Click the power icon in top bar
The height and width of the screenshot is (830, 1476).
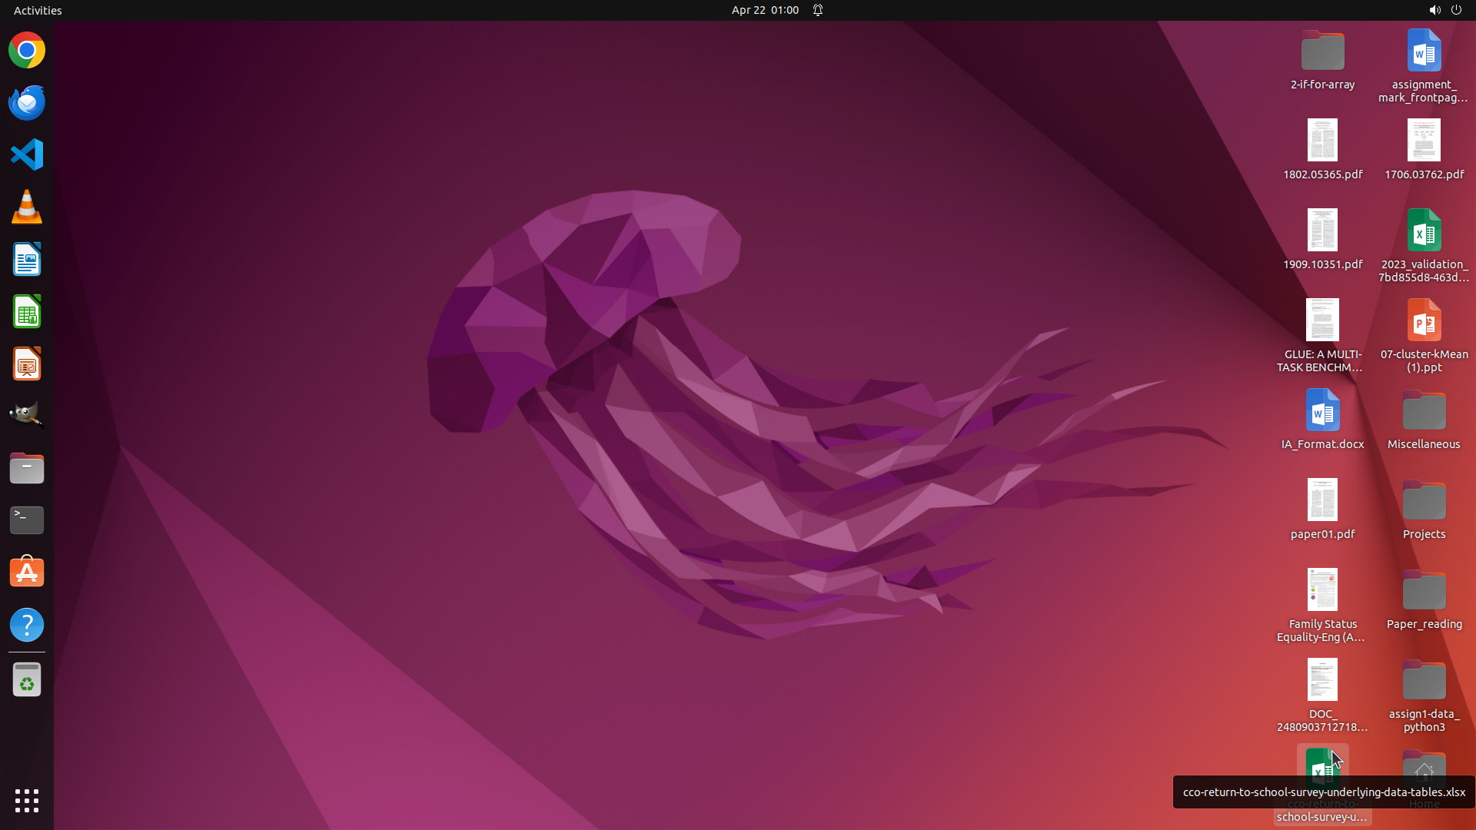(1456, 10)
